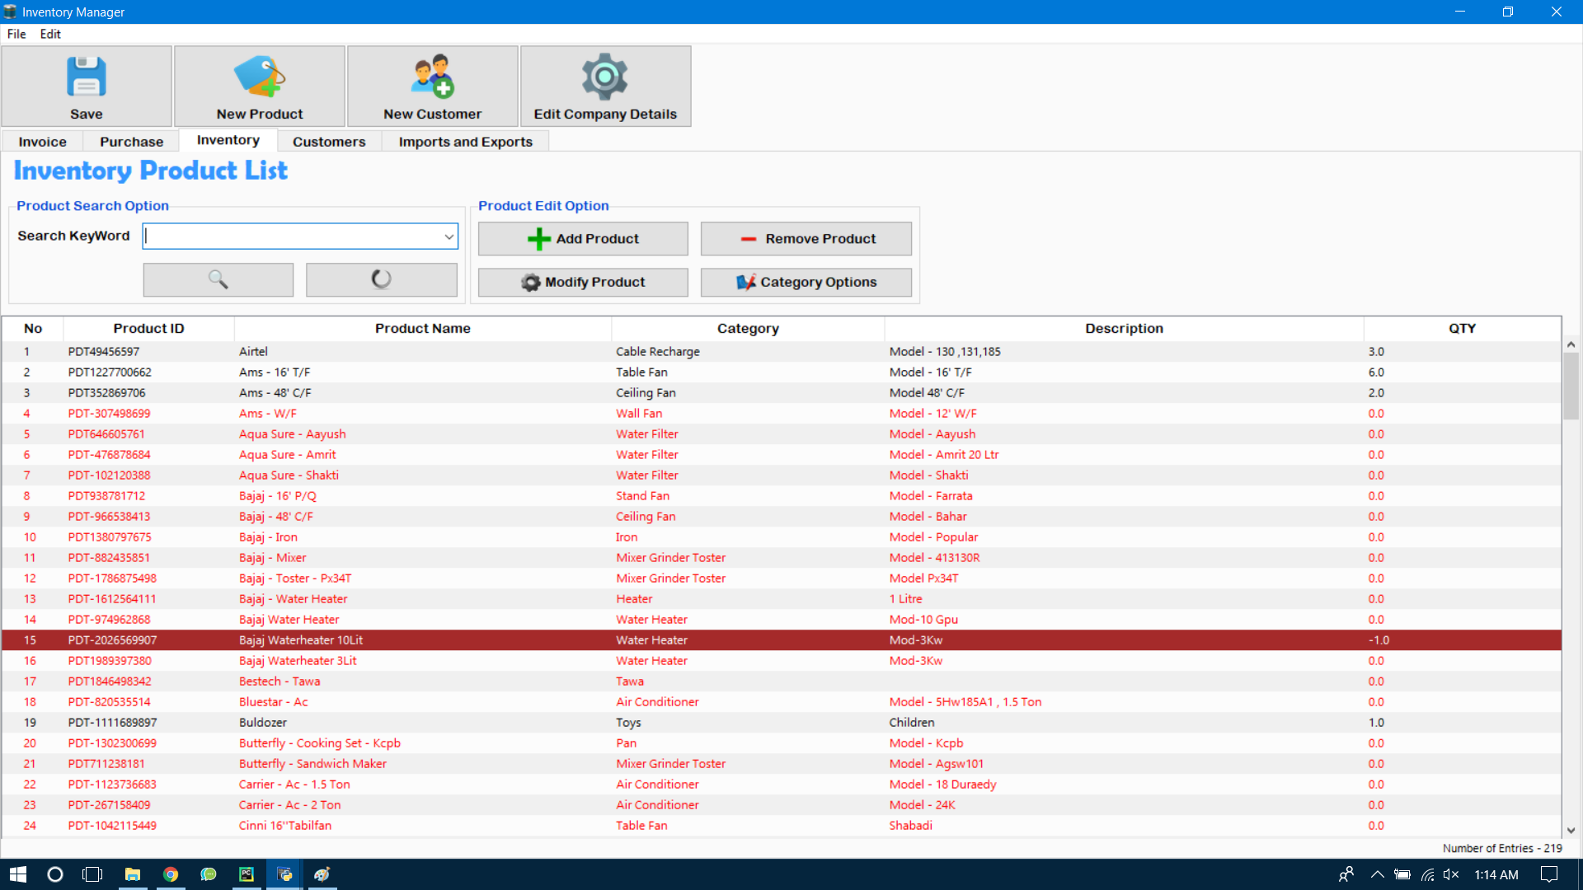Open the Edit menu

(50, 34)
